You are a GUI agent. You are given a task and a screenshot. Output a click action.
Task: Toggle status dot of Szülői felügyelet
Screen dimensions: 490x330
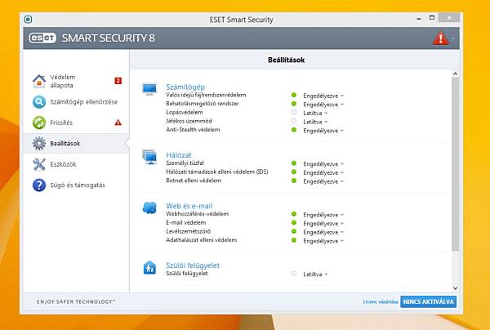294,274
